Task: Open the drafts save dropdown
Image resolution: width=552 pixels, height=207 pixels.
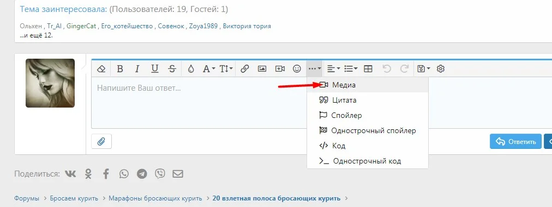Action: [x=423, y=69]
